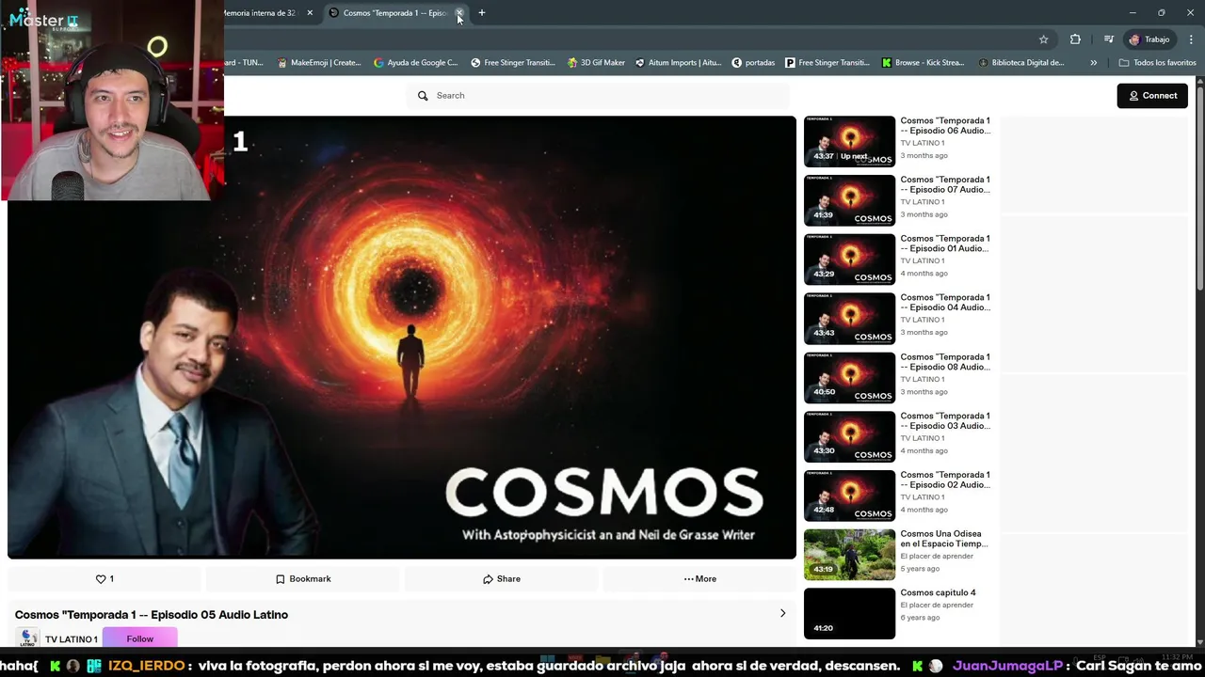Follow the TV LATINO 1 channel

(x=140, y=638)
